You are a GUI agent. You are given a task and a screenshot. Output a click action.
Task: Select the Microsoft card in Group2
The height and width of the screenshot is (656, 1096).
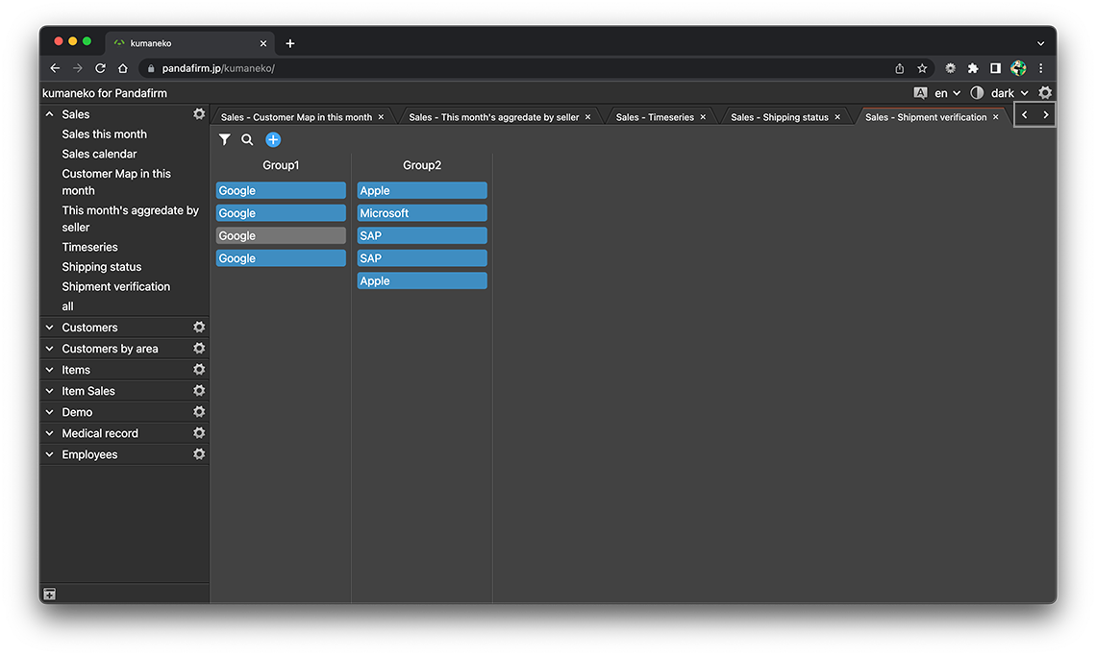[x=421, y=213]
